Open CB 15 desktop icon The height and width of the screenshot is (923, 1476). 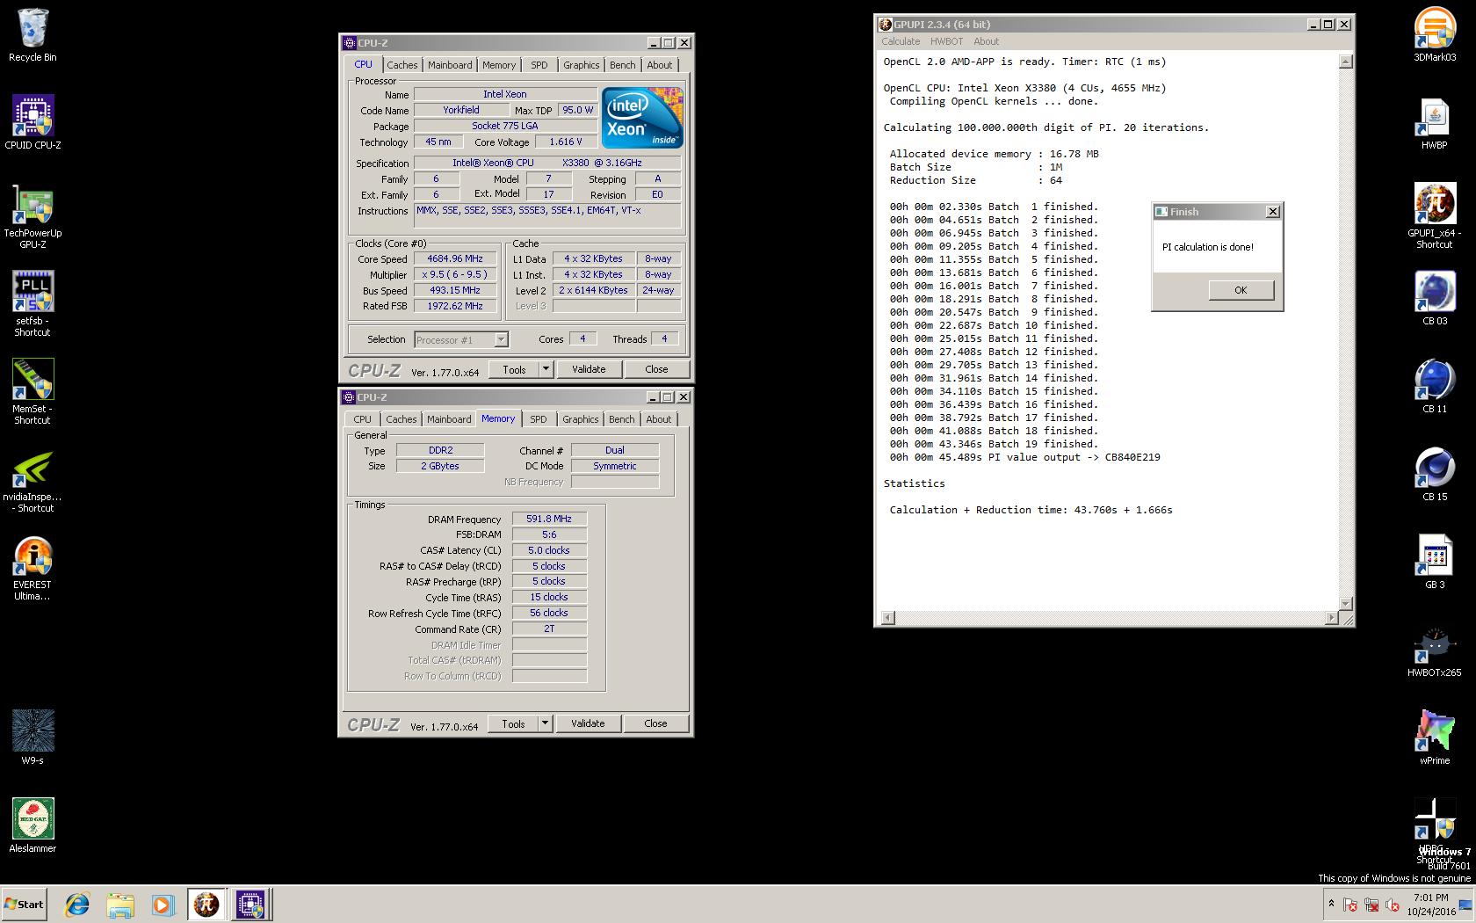(x=1435, y=474)
